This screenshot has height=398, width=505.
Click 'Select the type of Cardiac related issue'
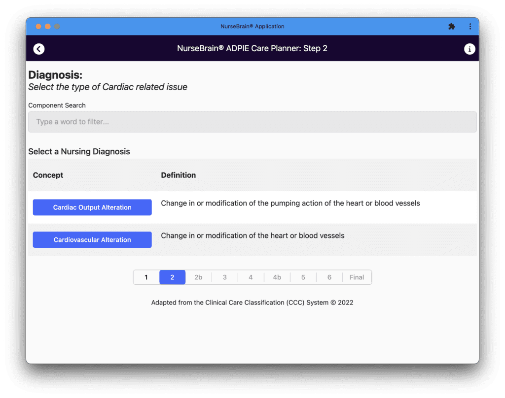[108, 87]
